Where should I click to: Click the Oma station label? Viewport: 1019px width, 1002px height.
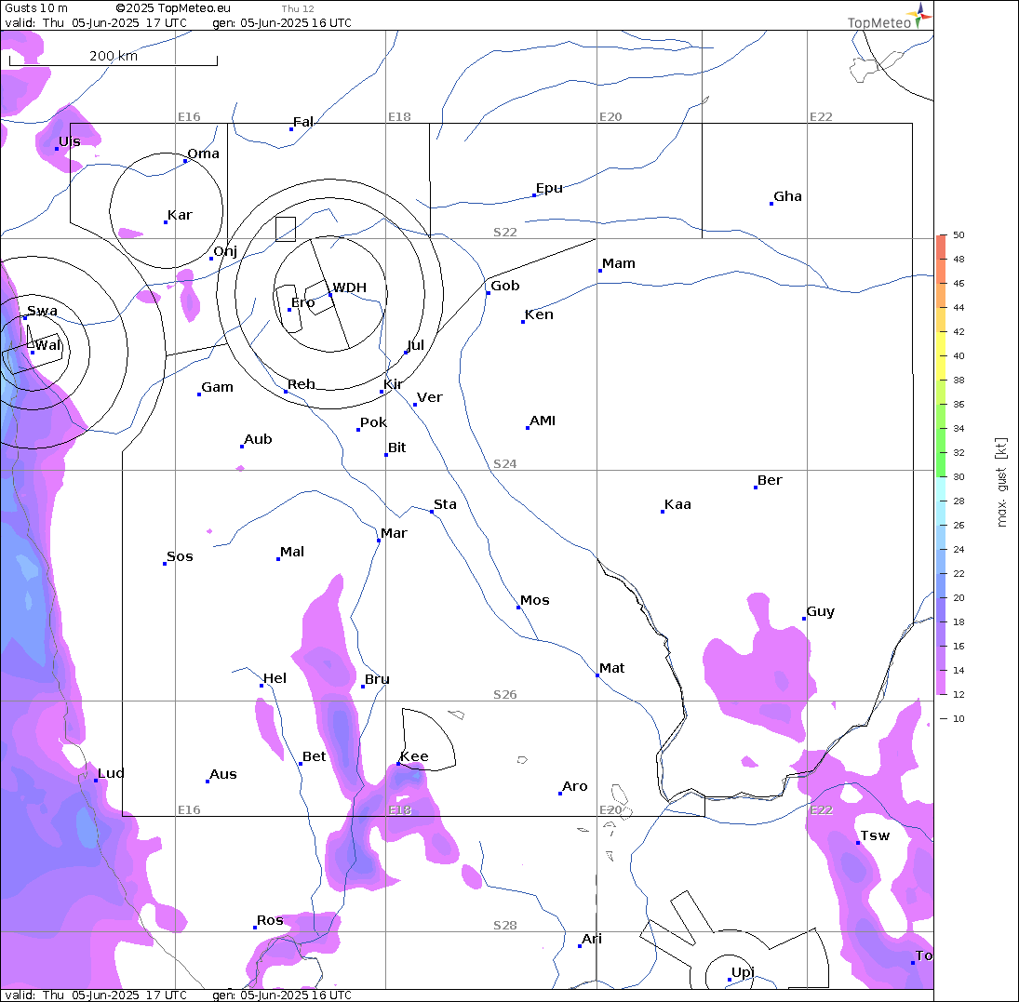(204, 154)
